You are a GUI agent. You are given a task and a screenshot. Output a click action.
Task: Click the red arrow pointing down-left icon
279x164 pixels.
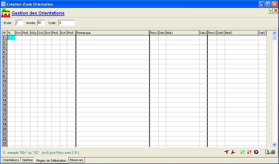point(233,152)
